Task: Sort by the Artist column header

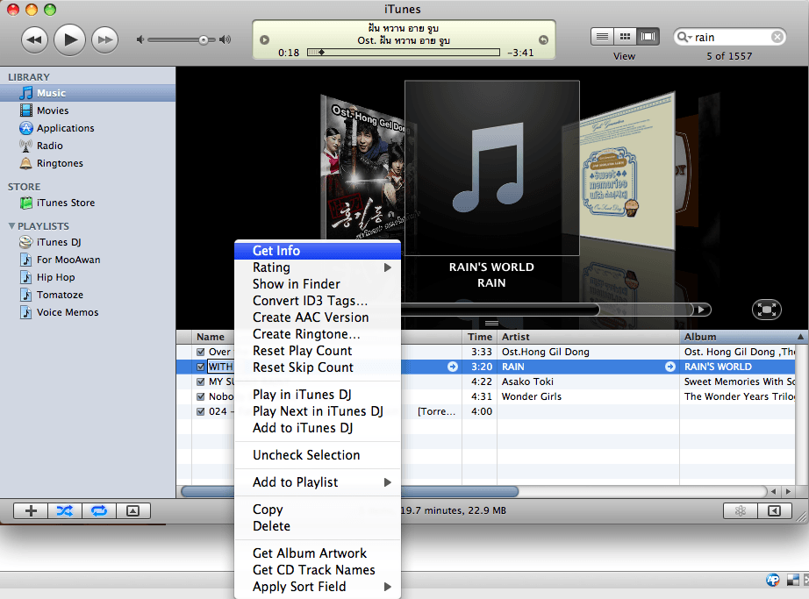Action: pyautogui.click(x=588, y=337)
